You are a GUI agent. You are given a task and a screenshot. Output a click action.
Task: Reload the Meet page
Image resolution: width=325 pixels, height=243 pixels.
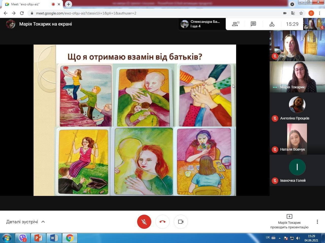click(22, 13)
